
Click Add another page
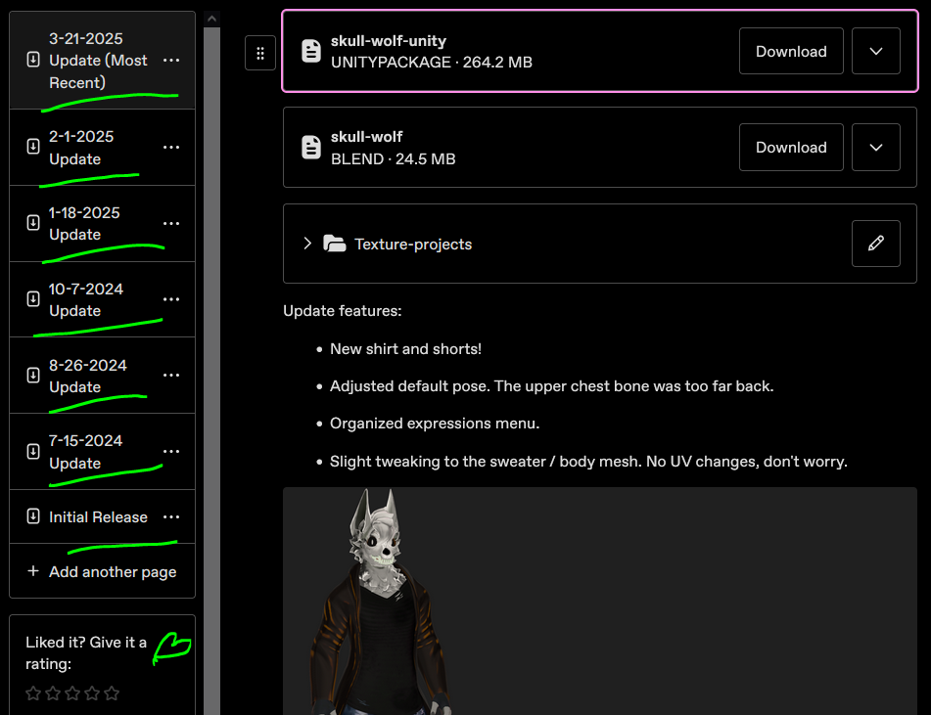point(102,571)
